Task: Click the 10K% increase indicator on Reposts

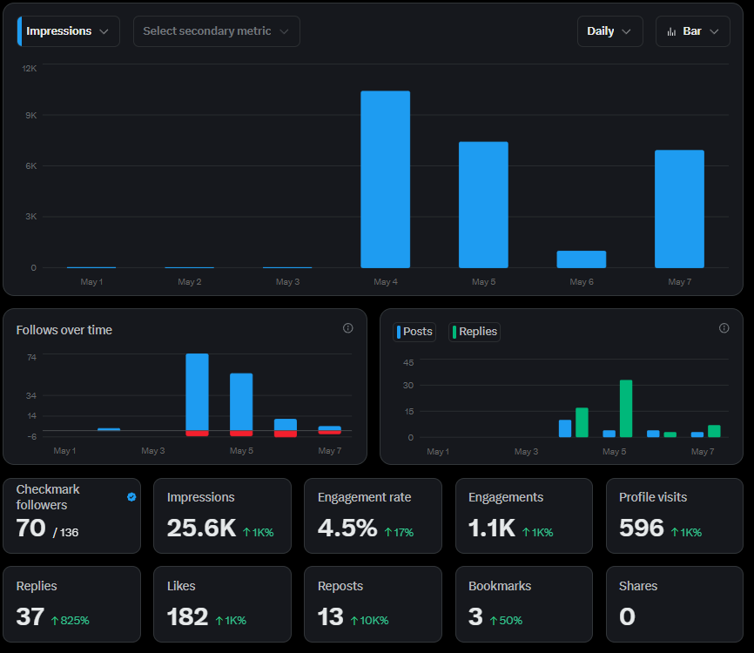Action: pyautogui.click(x=369, y=620)
